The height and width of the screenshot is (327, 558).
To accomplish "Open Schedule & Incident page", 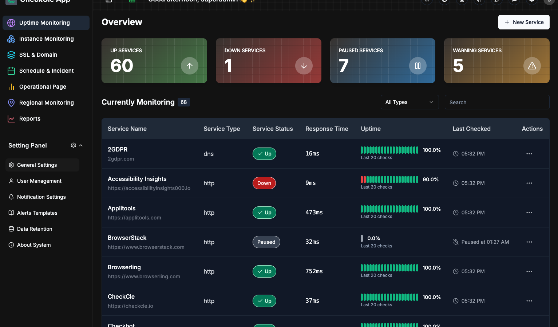I will coord(46,71).
